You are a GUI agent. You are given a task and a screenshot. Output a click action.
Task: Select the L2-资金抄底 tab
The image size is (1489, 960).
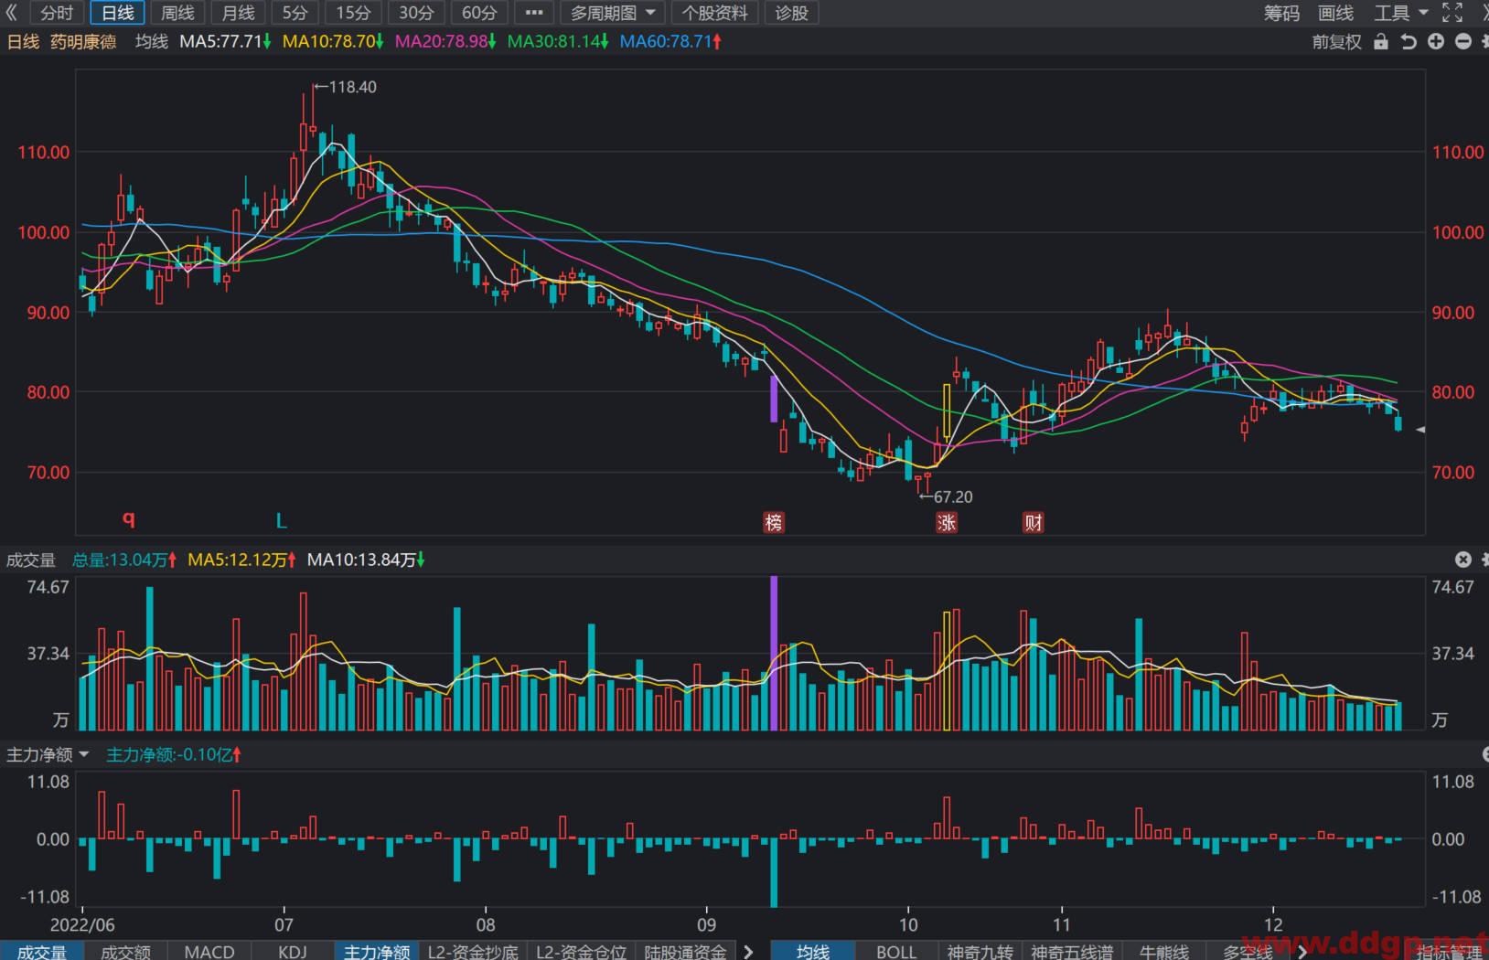coord(473,951)
